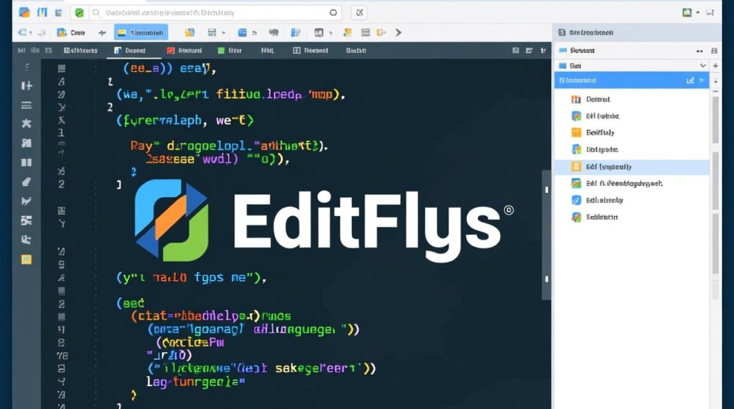
Task: Open the last editor tab on the right
Action: (356, 50)
